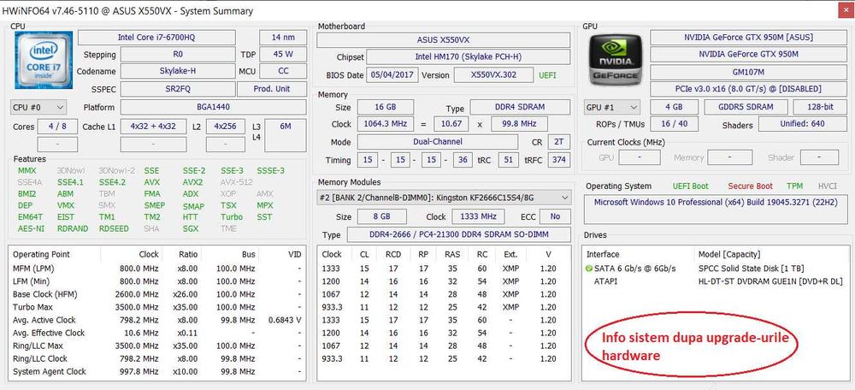Click the module size 8 GB field

(x=381, y=216)
